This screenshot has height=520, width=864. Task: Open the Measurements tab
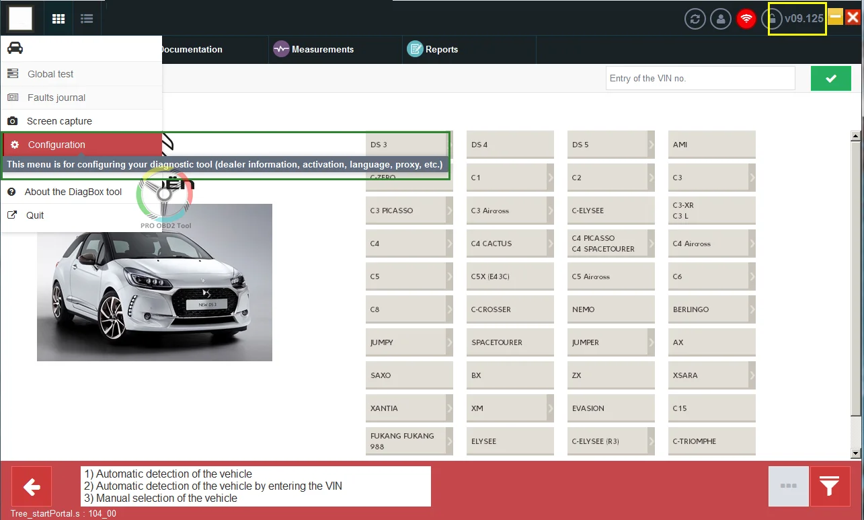[313, 49]
